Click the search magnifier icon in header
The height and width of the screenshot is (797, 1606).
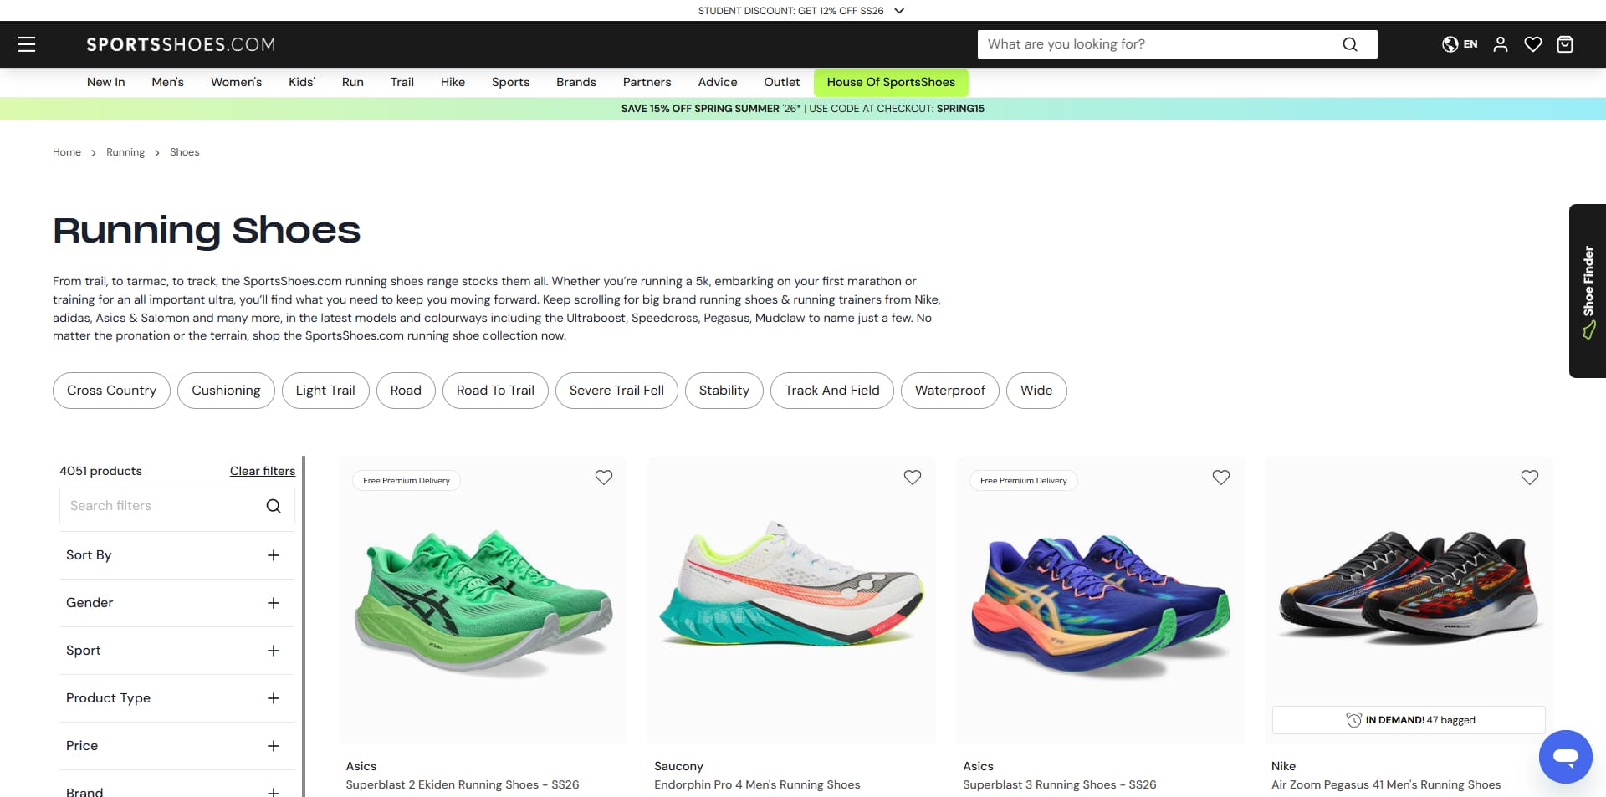tap(1349, 44)
